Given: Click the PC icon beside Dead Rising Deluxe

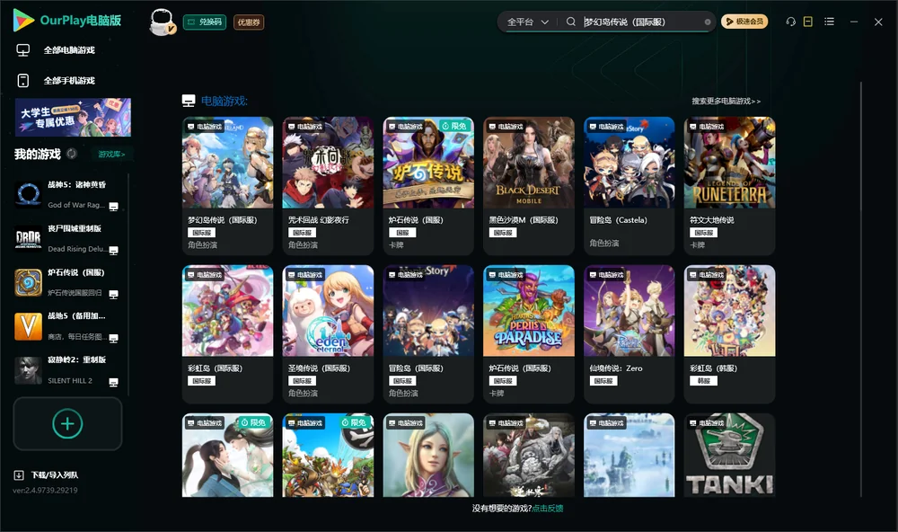Looking at the screenshot, I should coord(113,251).
